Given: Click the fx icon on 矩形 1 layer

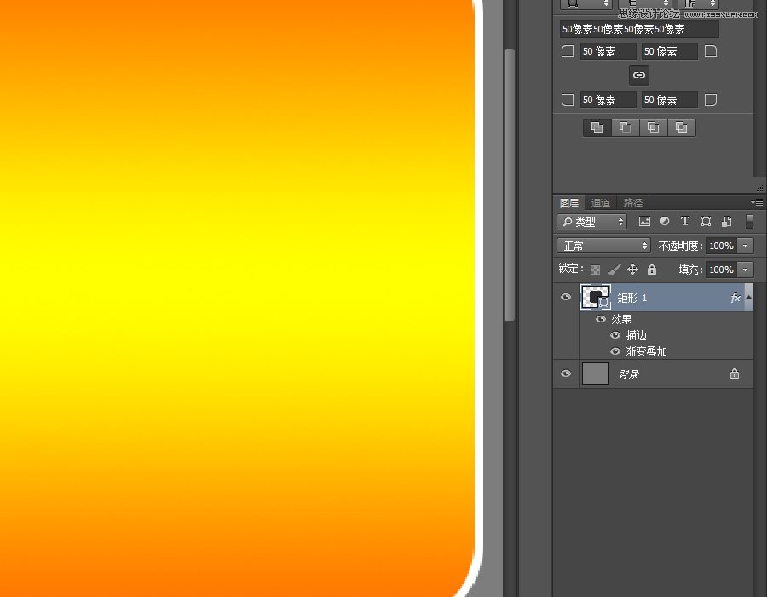Looking at the screenshot, I should coord(735,298).
